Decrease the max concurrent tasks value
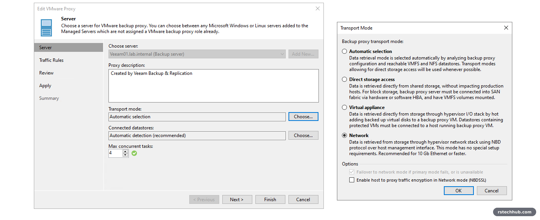The height and width of the screenshot is (220, 540). pyautogui.click(x=125, y=155)
